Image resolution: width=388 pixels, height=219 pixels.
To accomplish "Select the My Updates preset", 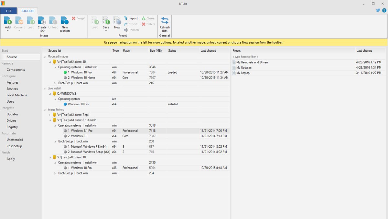I will (x=244, y=68).
